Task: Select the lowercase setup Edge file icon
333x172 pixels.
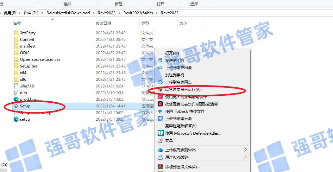Action: click(x=16, y=119)
